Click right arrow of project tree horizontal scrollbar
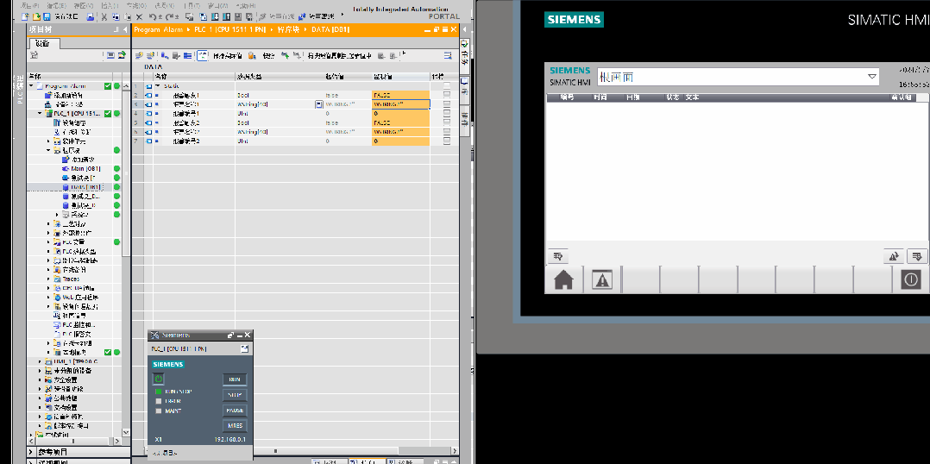This screenshot has height=464, width=930. coord(117,441)
